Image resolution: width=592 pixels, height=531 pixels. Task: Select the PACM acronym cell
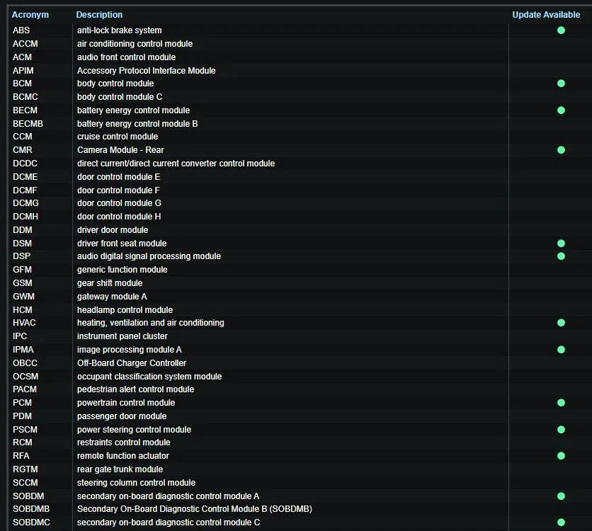click(25, 389)
